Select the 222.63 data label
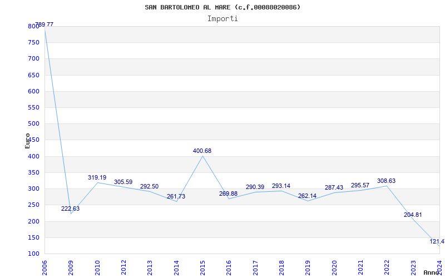Image resolution: width=445 pixels, height=278 pixels. coord(71,209)
